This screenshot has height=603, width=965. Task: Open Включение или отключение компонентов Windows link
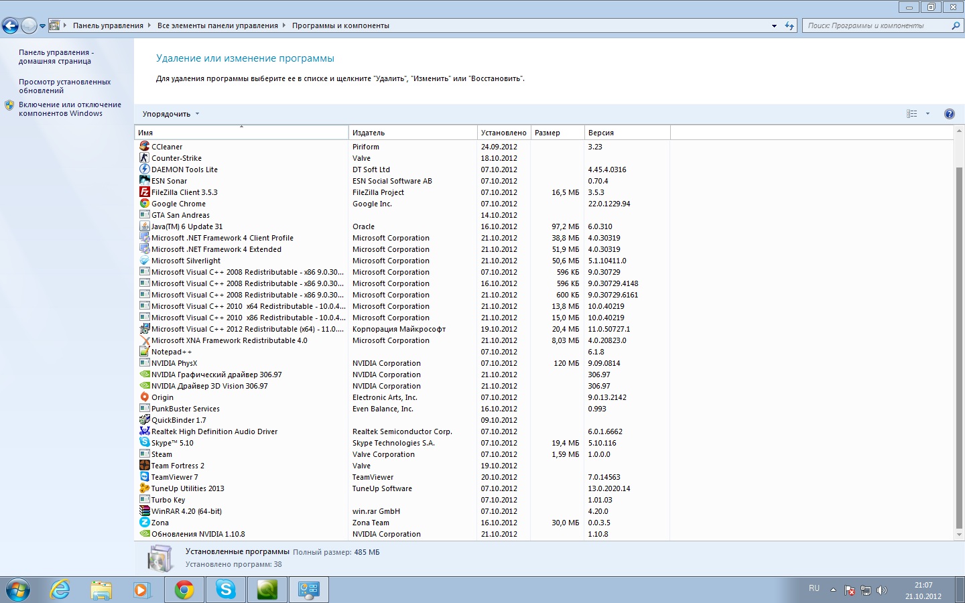[x=70, y=109]
